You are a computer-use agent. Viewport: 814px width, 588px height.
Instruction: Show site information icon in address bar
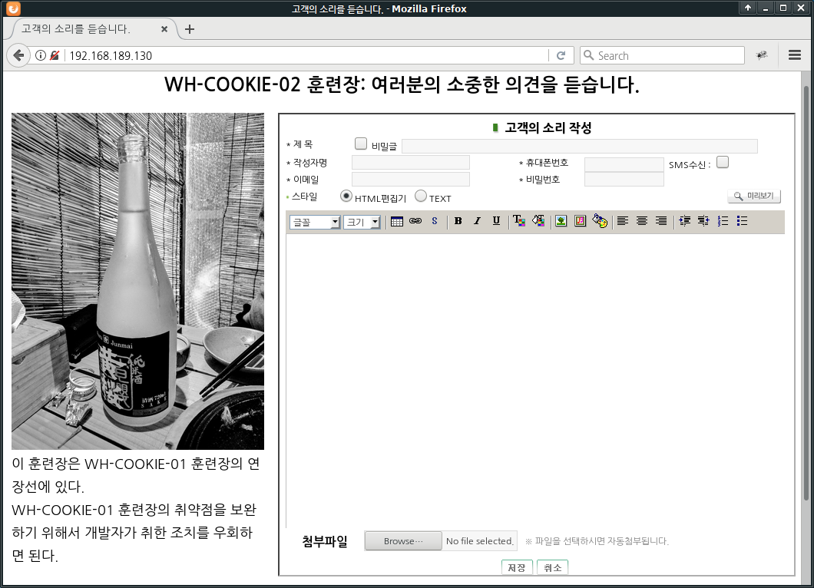click(x=41, y=55)
